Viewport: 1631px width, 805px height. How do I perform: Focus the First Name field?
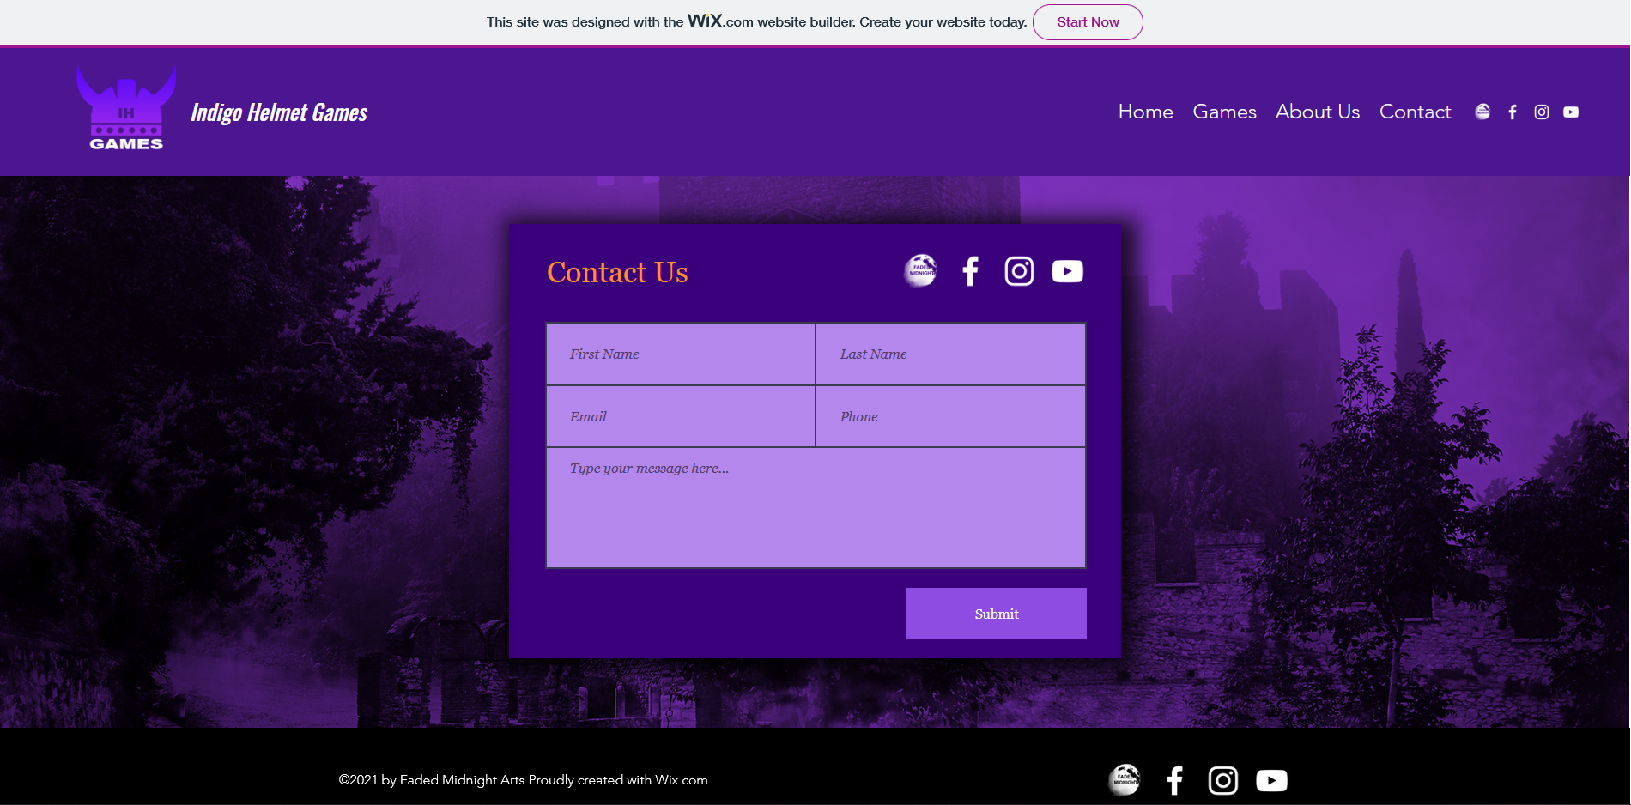681,354
